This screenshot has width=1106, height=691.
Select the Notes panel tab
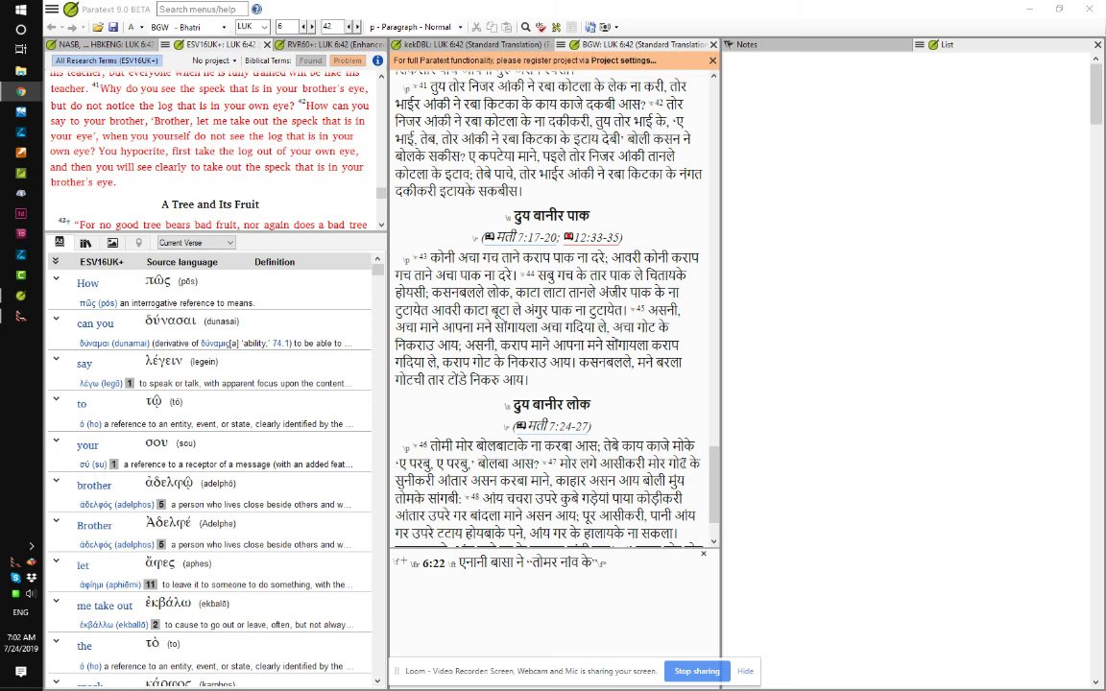[746, 44]
